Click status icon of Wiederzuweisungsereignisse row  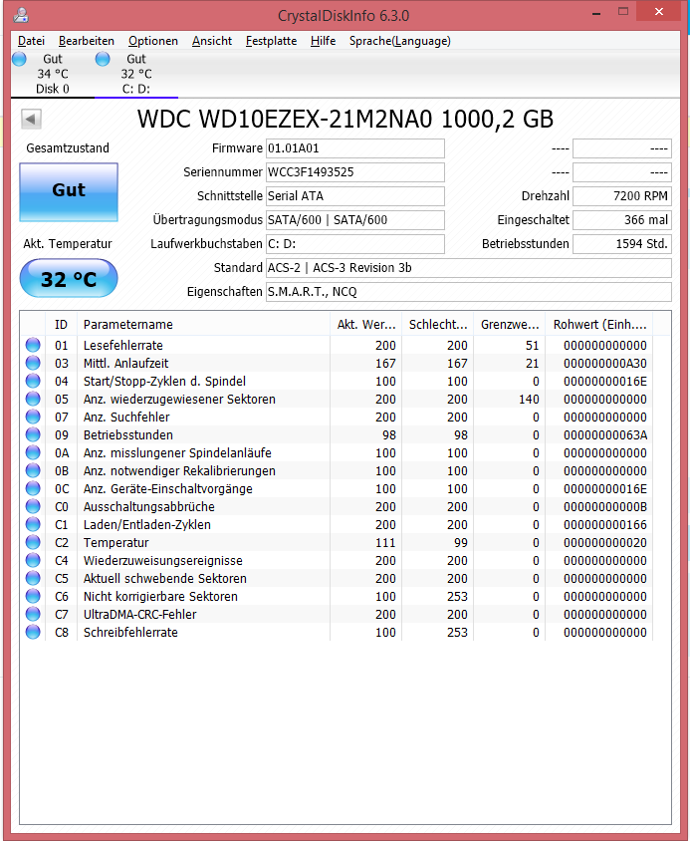[33, 560]
